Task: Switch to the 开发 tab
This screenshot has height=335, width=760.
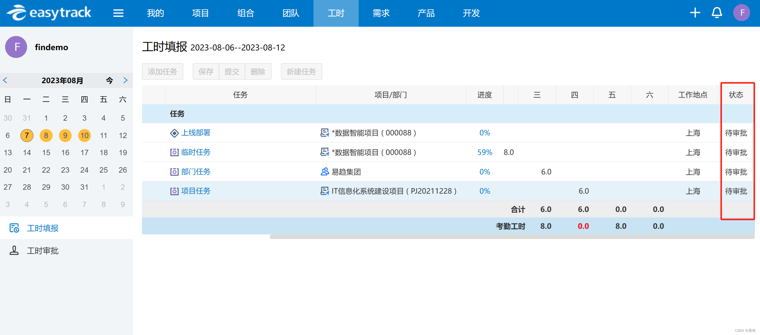Action: tap(471, 13)
